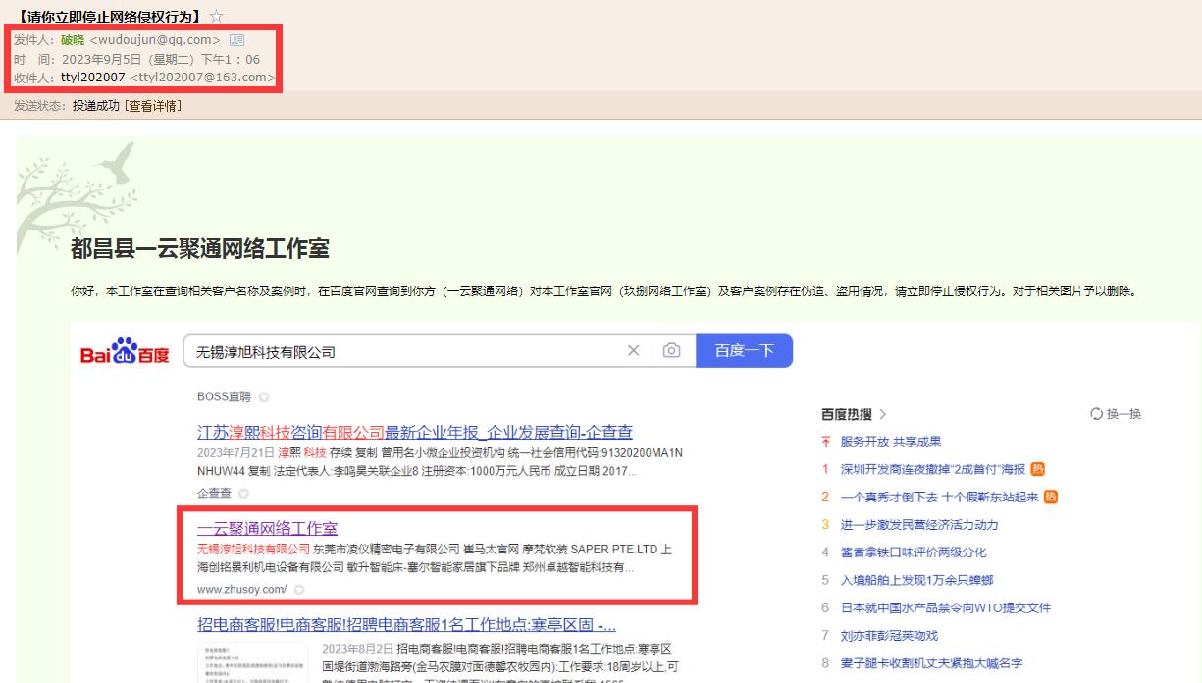This screenshot has width=1202, height=683.
Task: Open hot search 日本就中国水产品禁令向WTO提交文件
Action: (945, 607)
